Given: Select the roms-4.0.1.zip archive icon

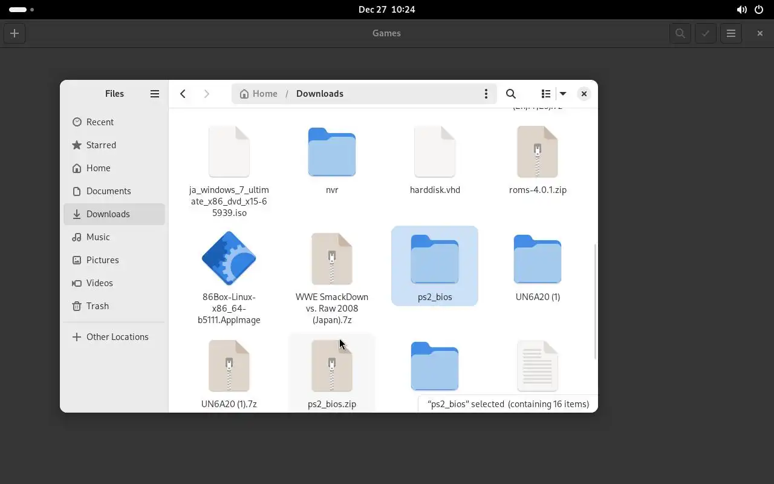Looking at the screenshot, I should 538,152.
